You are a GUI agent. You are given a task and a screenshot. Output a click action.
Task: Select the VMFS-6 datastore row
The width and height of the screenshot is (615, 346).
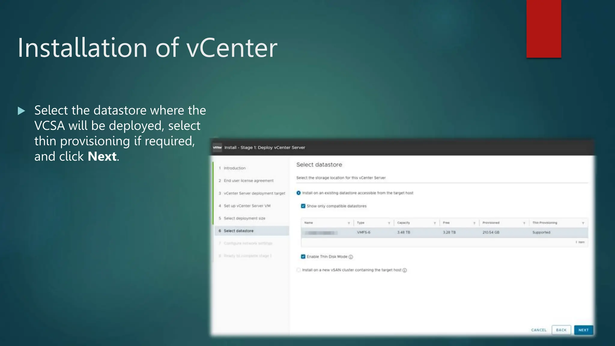click(x=444, y=232)
